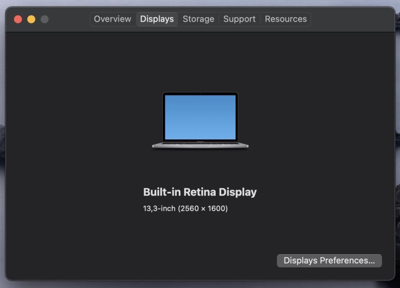Select the Built-in Retina Display heading

tap(200, 192)
